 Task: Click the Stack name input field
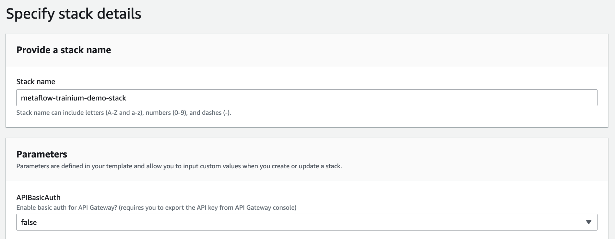[307, 98]
